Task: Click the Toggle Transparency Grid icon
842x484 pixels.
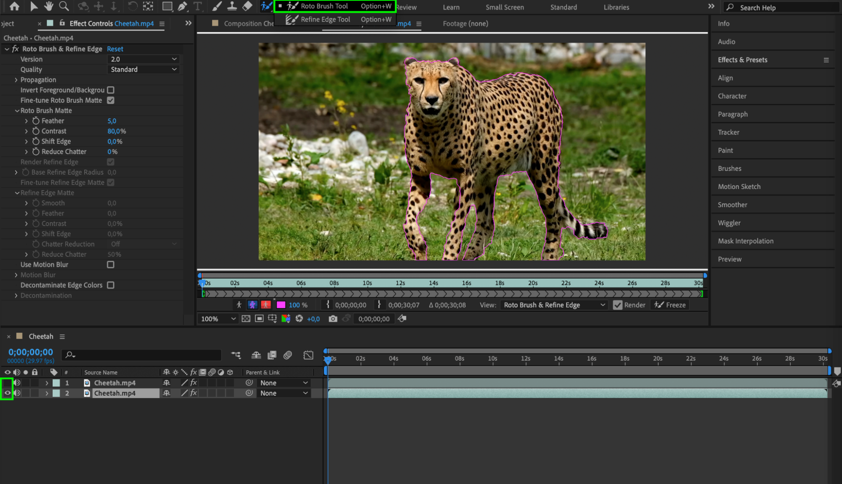Action: click(246, 319)
